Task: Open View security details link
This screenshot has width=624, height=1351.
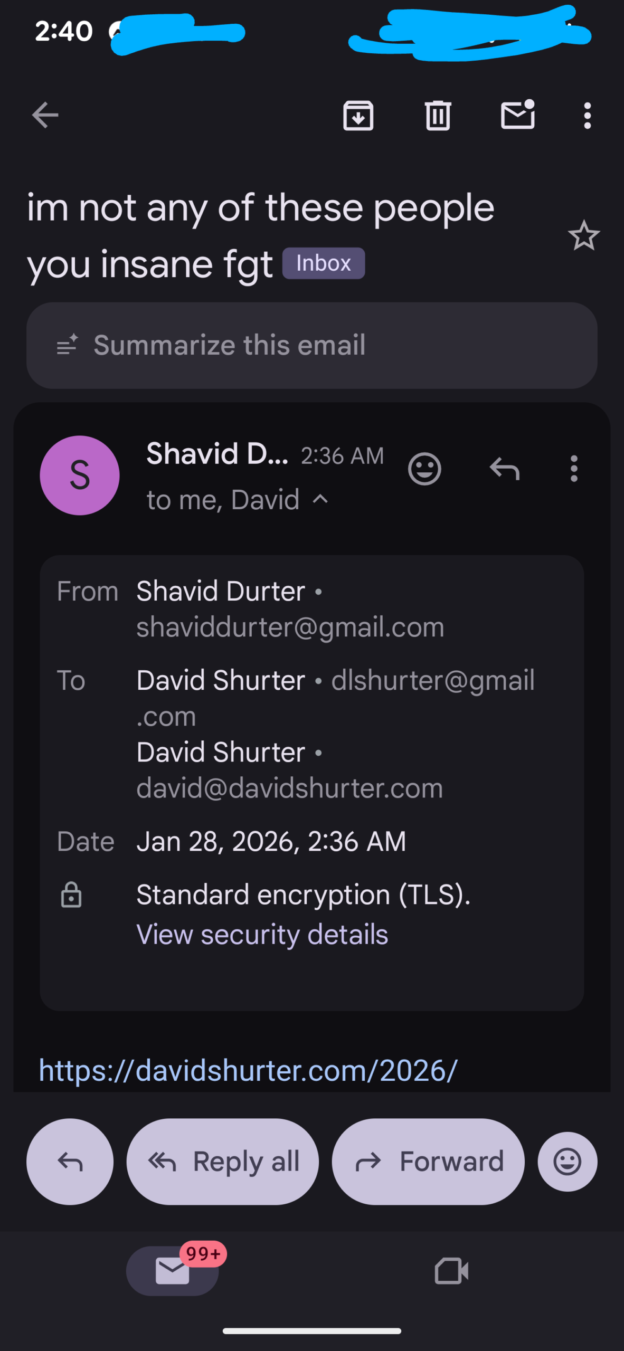Action: [262, 935]
